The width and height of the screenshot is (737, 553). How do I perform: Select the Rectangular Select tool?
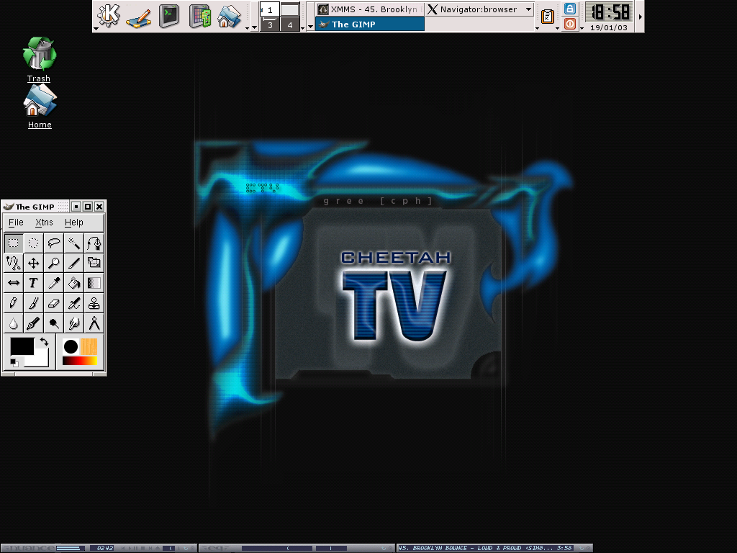(x=13, y=243)
